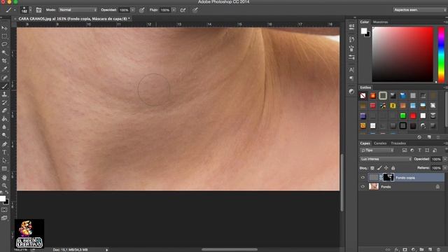Image resolution: width=448 pixels, height=252 pixels.
Task: Select the Rectangle shape tool
Action: 4,169
